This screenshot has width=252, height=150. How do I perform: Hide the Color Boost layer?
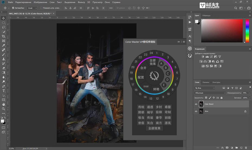point(196,104)
